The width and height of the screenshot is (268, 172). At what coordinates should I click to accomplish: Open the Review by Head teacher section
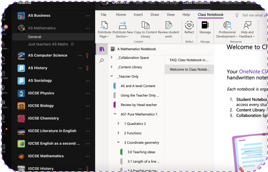click(139, 105)
